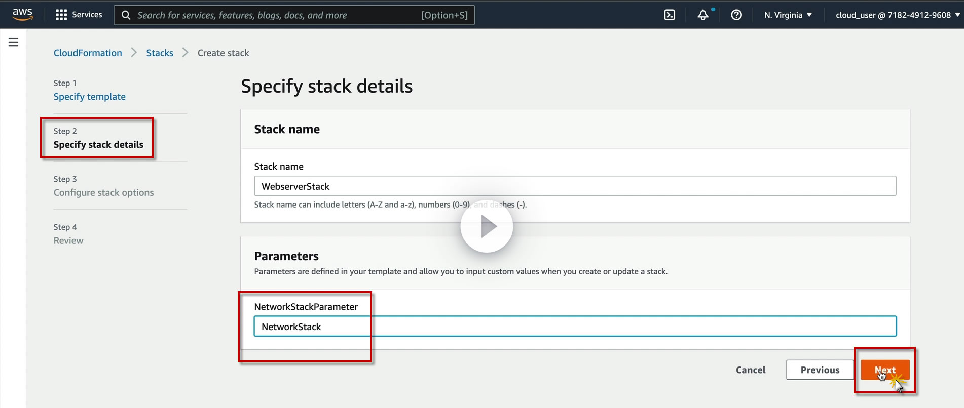Open the help question mark icon
The width and height of the screenshot is (964, 408).
(736, 15)
